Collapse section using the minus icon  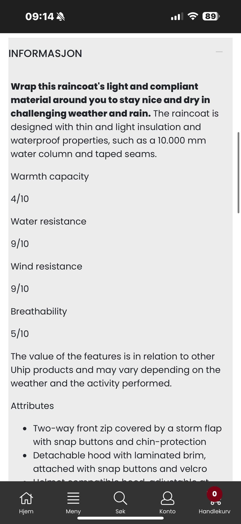coord(219,52)
